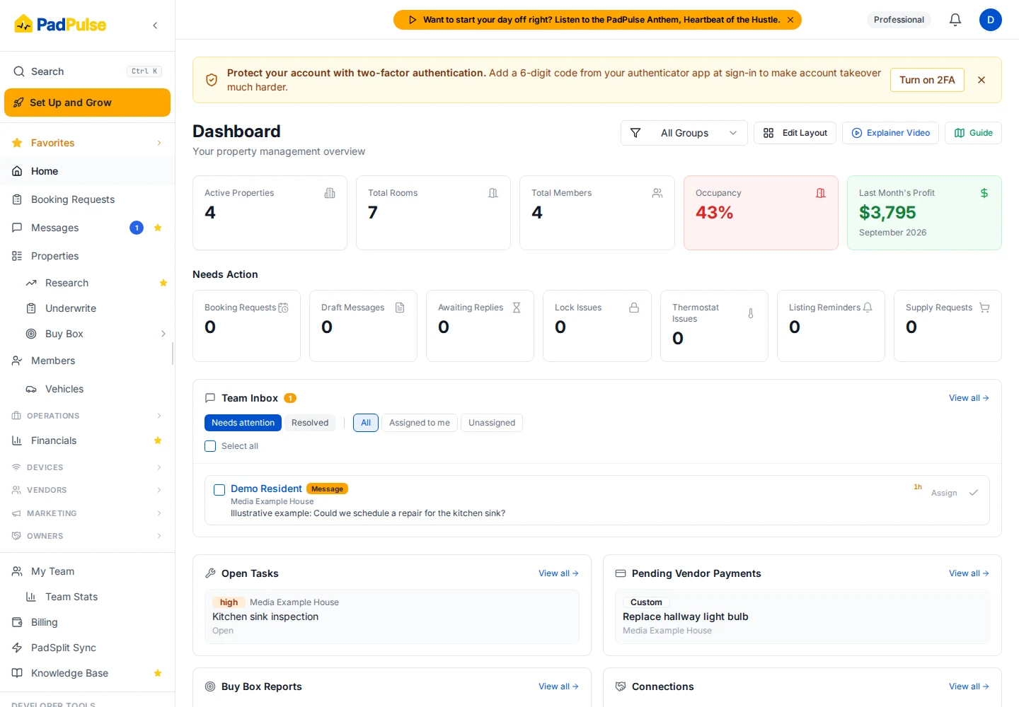The width and height of the screenshot is (1019, 707).
Task: Click the Thermostat Issues thermometer icon
Action: click(751, 313)
